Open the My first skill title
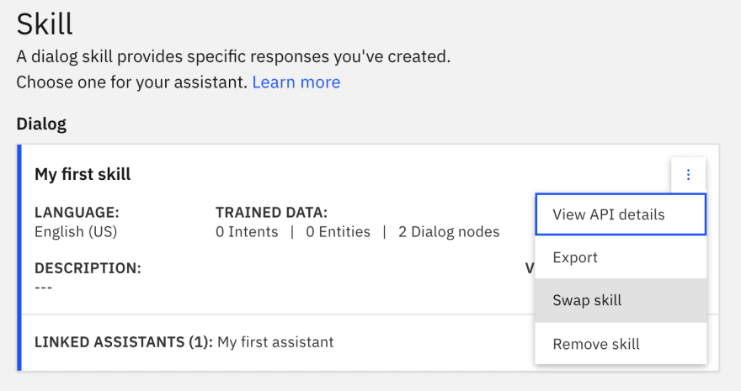Viewport: 741px width, 391px height. (x=83, y=174)
